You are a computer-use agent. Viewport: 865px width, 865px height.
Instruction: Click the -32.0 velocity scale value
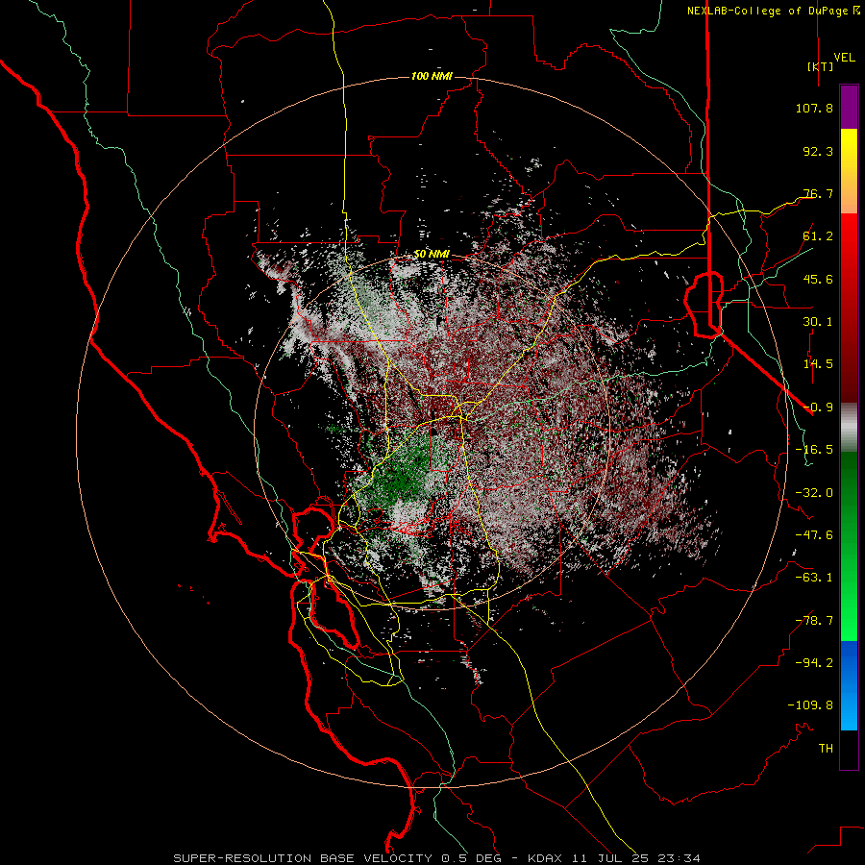814,493
